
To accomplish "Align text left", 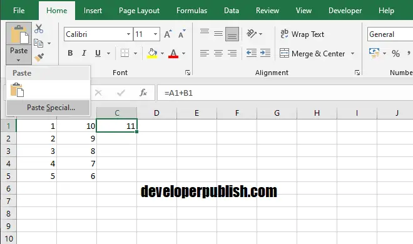I will click(205, 53).
